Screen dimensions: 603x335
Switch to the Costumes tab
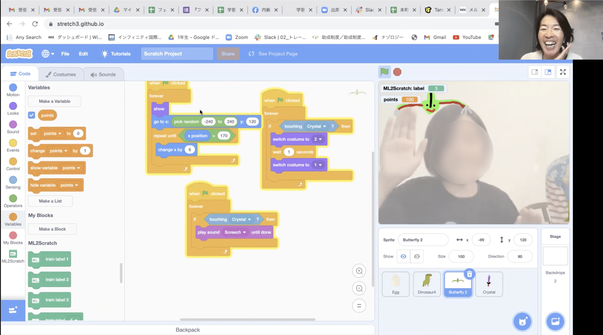coord(61,74)
